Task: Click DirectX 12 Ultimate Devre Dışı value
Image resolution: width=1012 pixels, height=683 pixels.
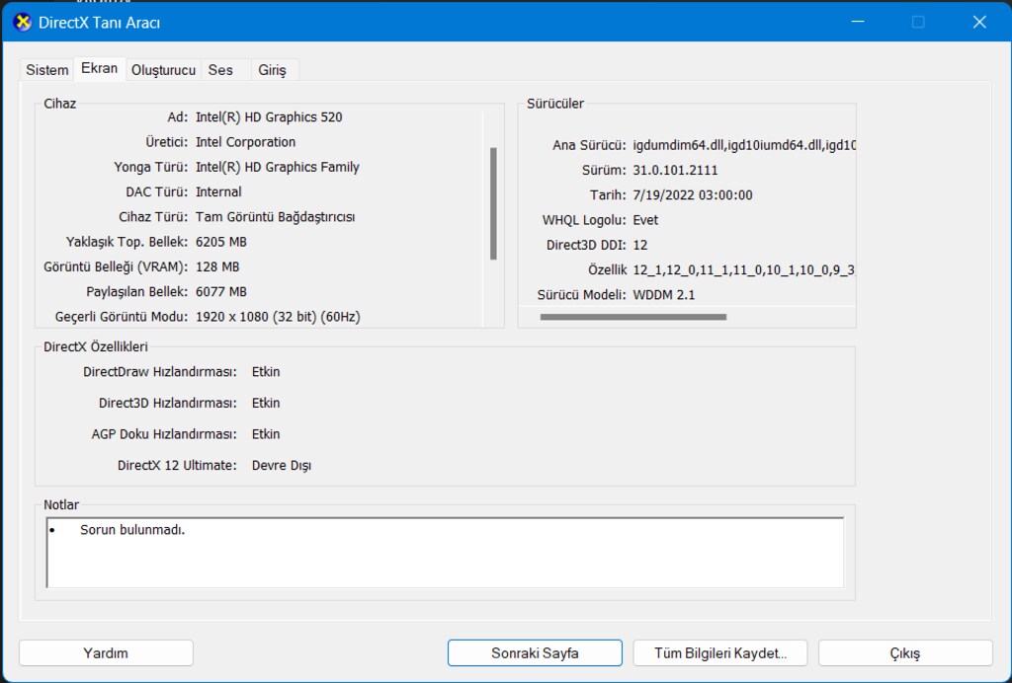Action: [x=282, y=465]
